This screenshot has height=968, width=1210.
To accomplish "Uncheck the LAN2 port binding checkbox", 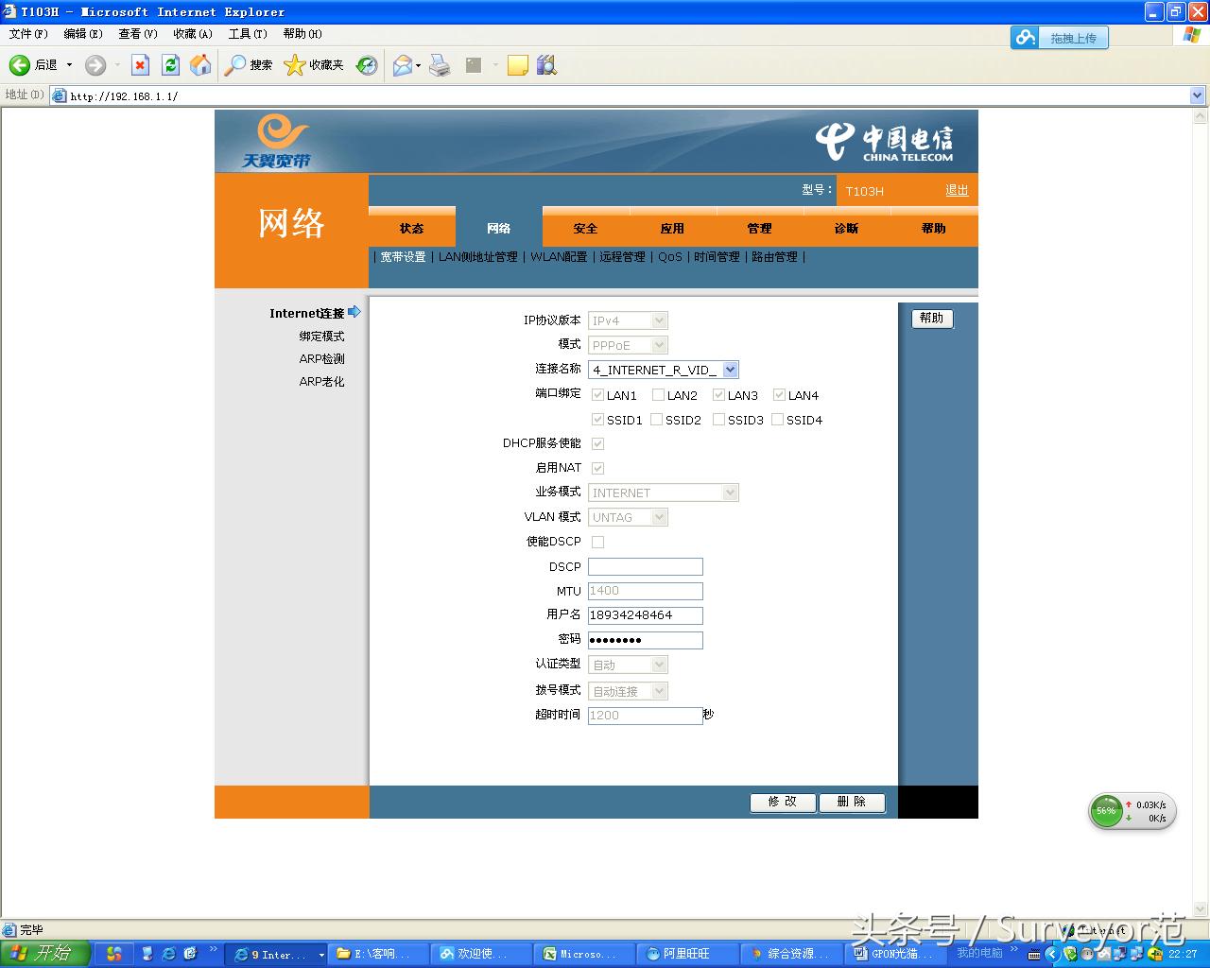I will (x=657, y=395).
